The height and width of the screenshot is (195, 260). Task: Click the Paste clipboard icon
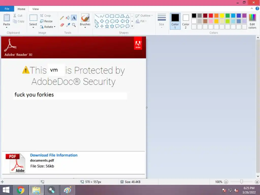pos(7,18)
